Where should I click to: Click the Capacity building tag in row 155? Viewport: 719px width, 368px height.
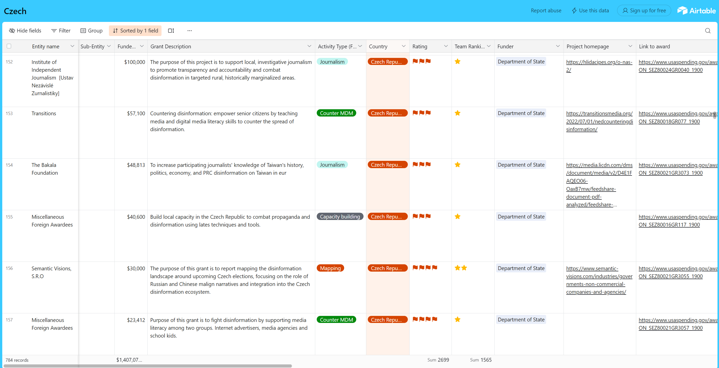(x=340, y=216)
